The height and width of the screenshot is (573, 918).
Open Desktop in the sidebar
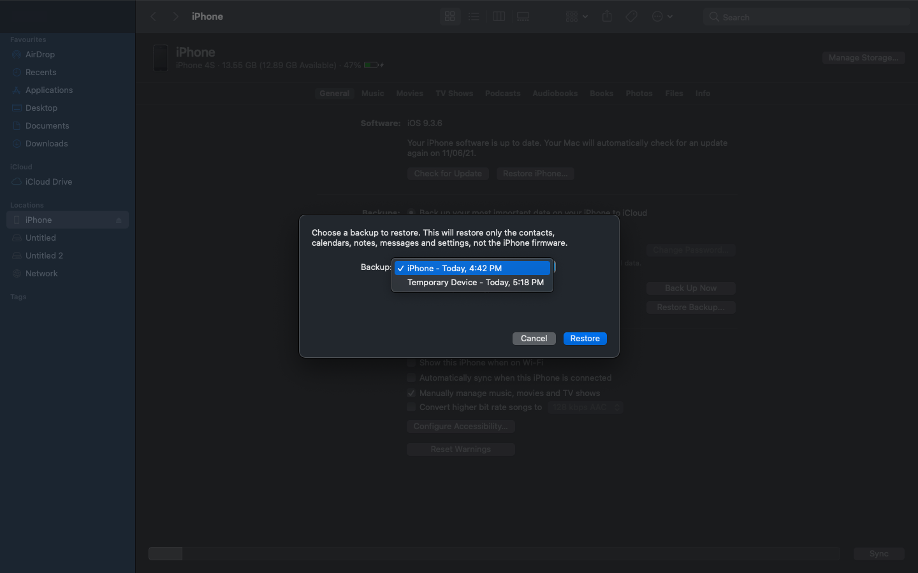(x=68, y=108)
